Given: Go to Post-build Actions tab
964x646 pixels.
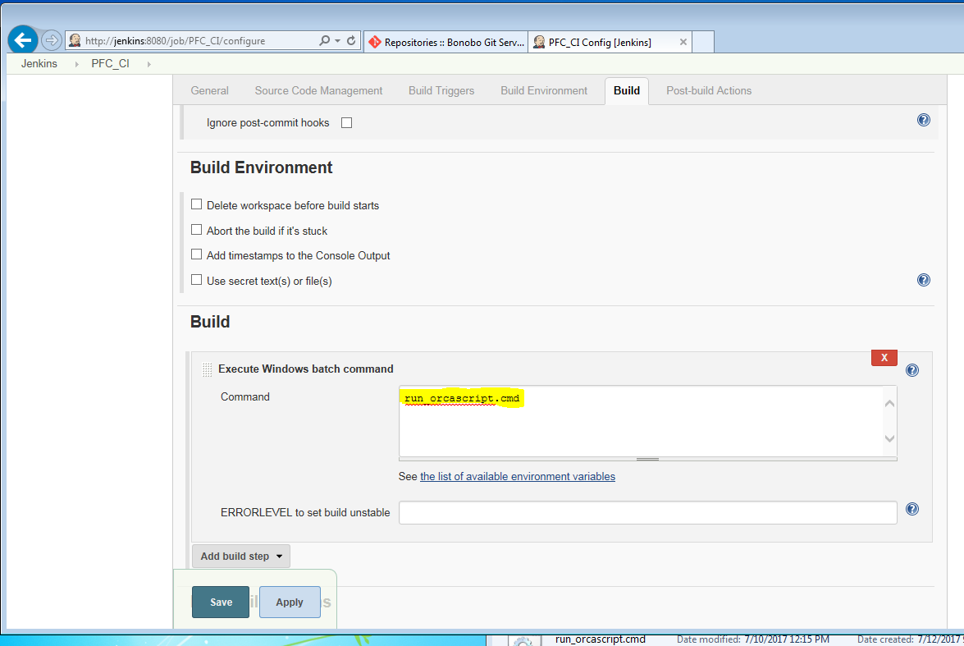Looking at the screenshot, I should pos(709,90).
